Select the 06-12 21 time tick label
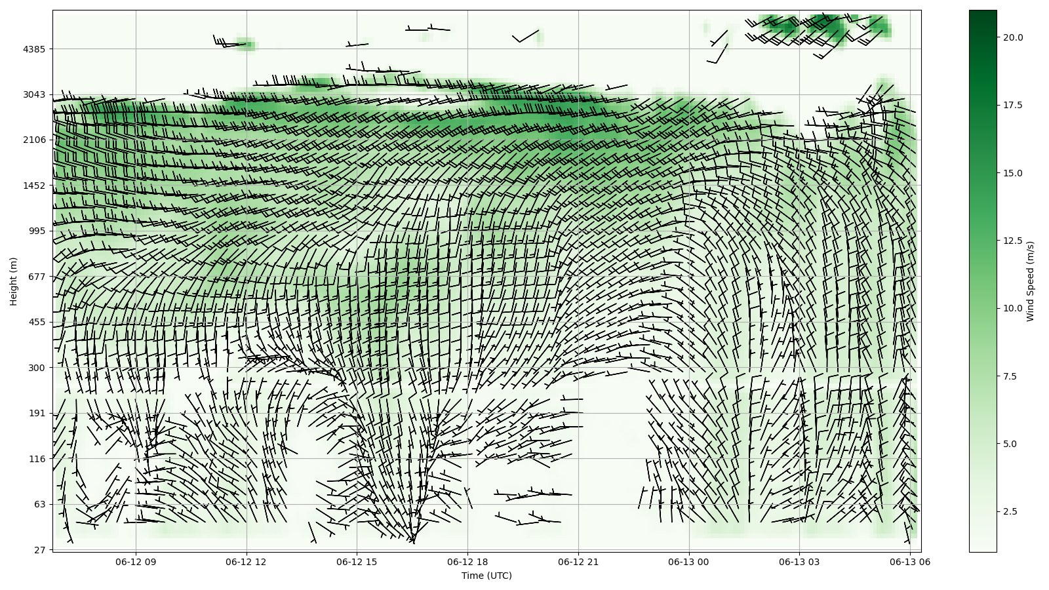This screenshot has height=590, width=1049. coord(578,562)
